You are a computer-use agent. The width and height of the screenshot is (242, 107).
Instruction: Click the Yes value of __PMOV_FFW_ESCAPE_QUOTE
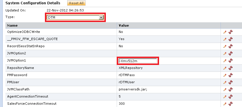122,39
